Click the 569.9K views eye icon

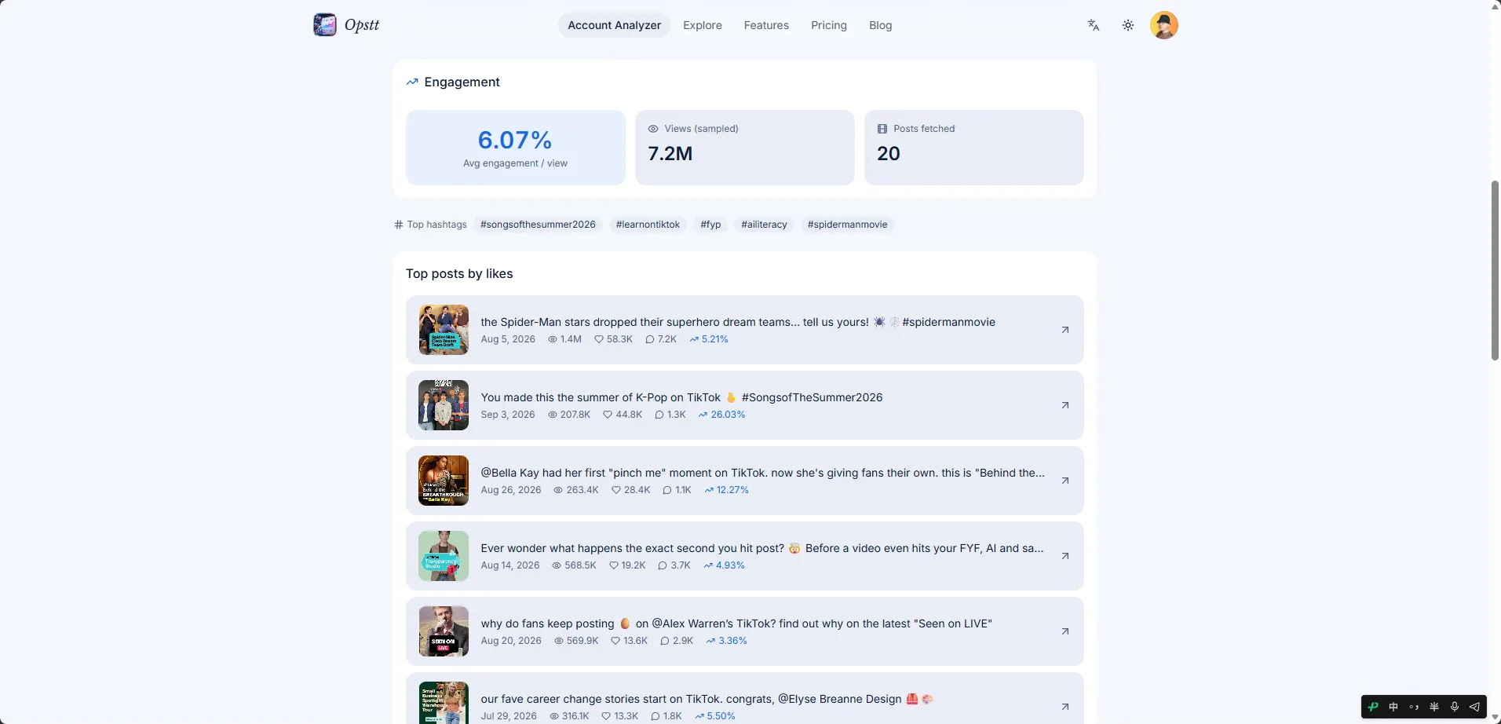559,641
